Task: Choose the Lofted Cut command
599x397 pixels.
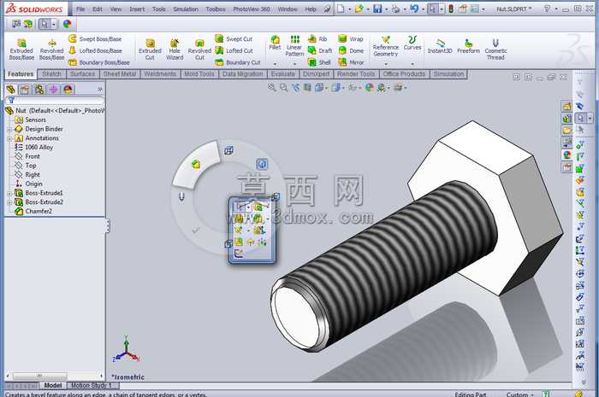Action: [x=234, y=50]
